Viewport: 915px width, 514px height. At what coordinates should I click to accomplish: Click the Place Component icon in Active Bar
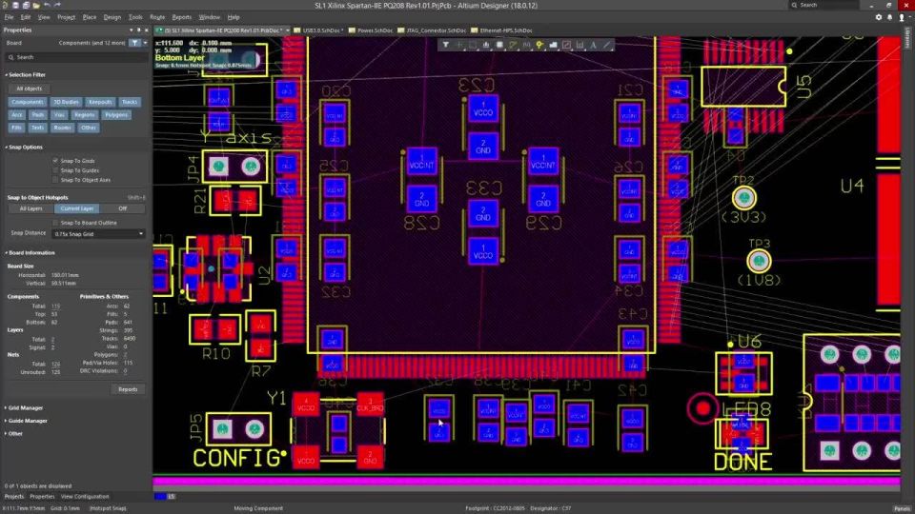499,45
